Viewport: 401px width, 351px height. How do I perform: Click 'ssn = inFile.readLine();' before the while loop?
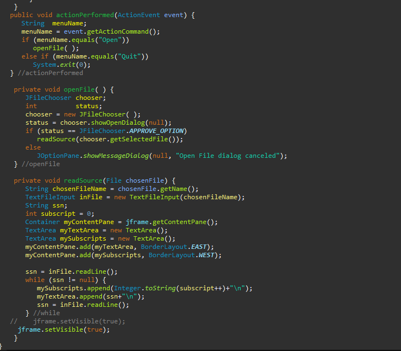tap(72, 272)
